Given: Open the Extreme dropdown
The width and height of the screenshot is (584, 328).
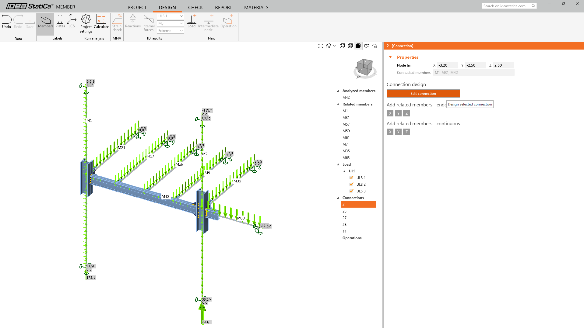Looking at the screenshot, I should (171, 31).
